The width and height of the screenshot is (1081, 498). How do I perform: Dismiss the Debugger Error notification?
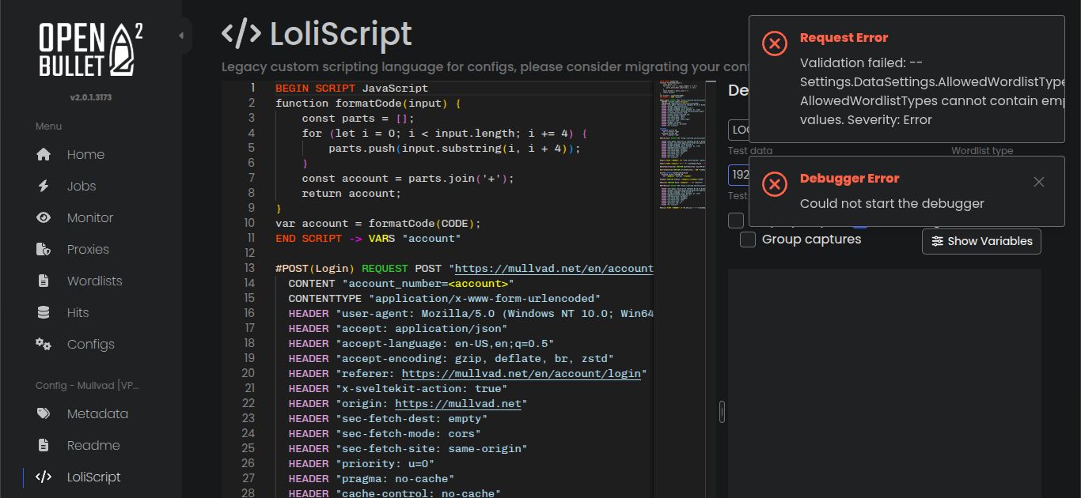tap(1039, 182)
